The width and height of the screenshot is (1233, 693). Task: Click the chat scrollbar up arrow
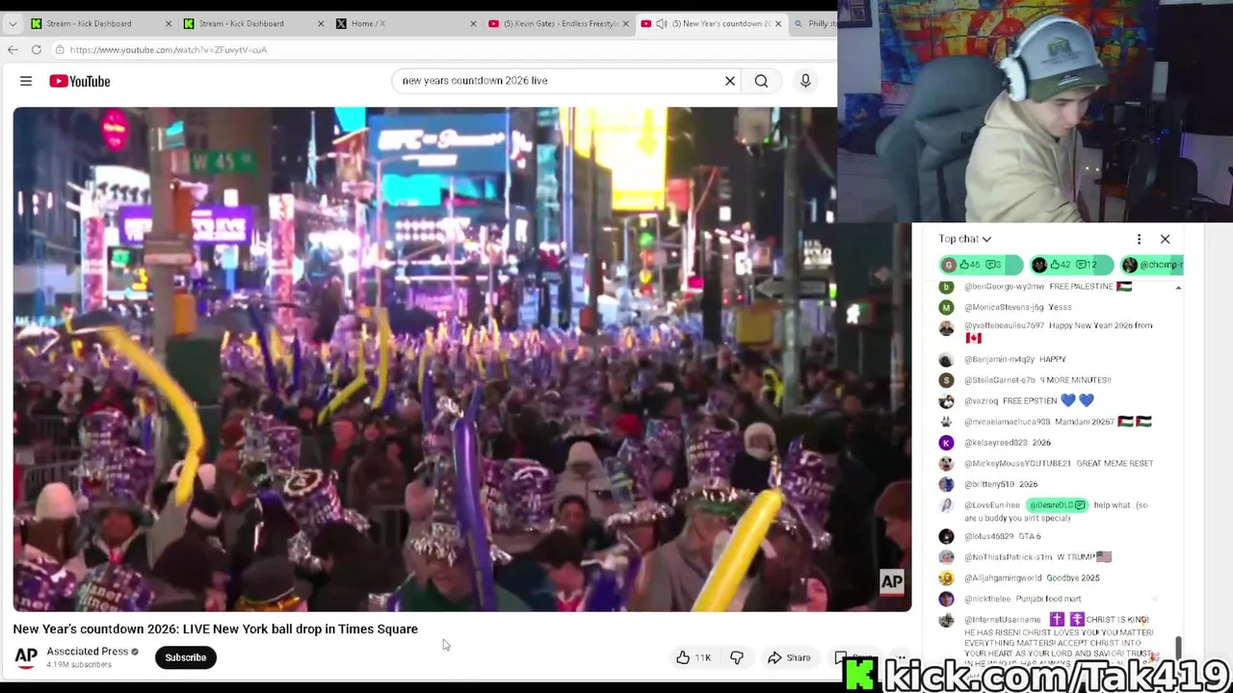tap(1178, 288)
